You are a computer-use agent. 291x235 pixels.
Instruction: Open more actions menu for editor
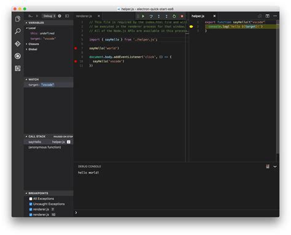[275, 16]
